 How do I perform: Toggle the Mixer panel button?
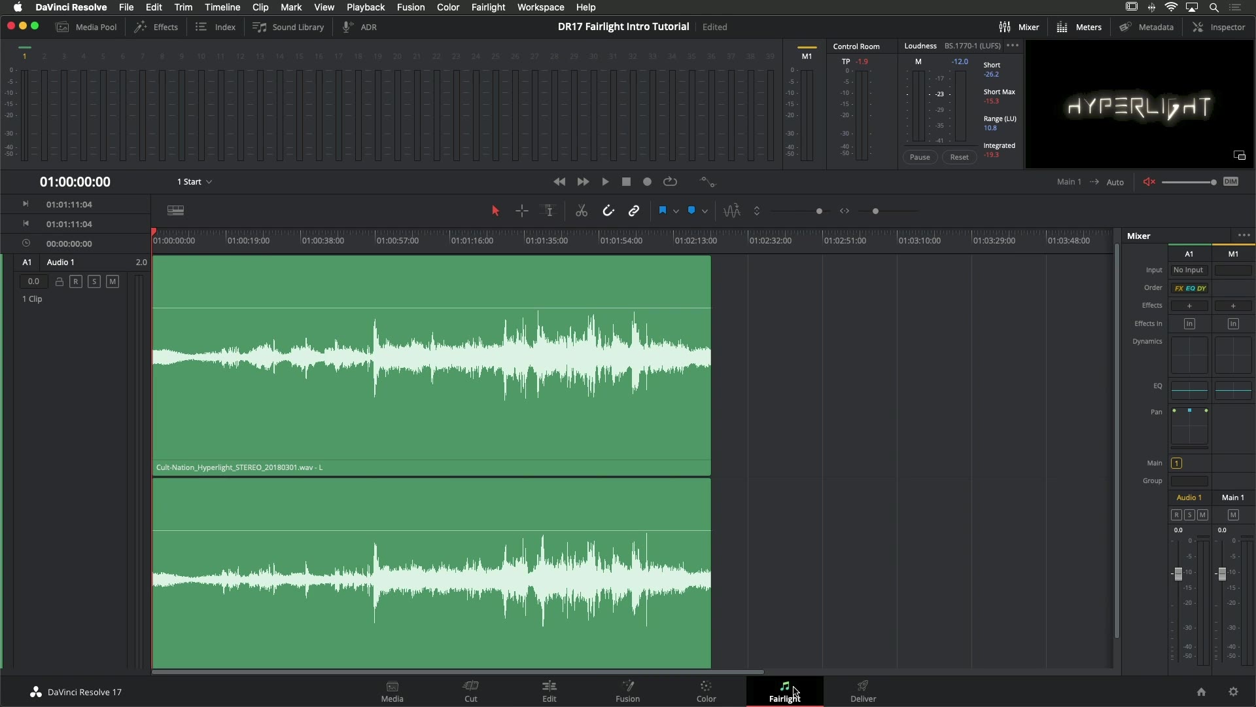click(x=1019, y=27)
